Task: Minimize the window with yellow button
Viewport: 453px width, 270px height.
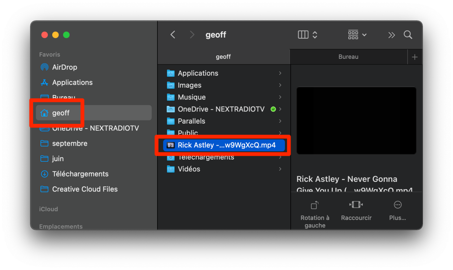Action: (x=55, y=35)
